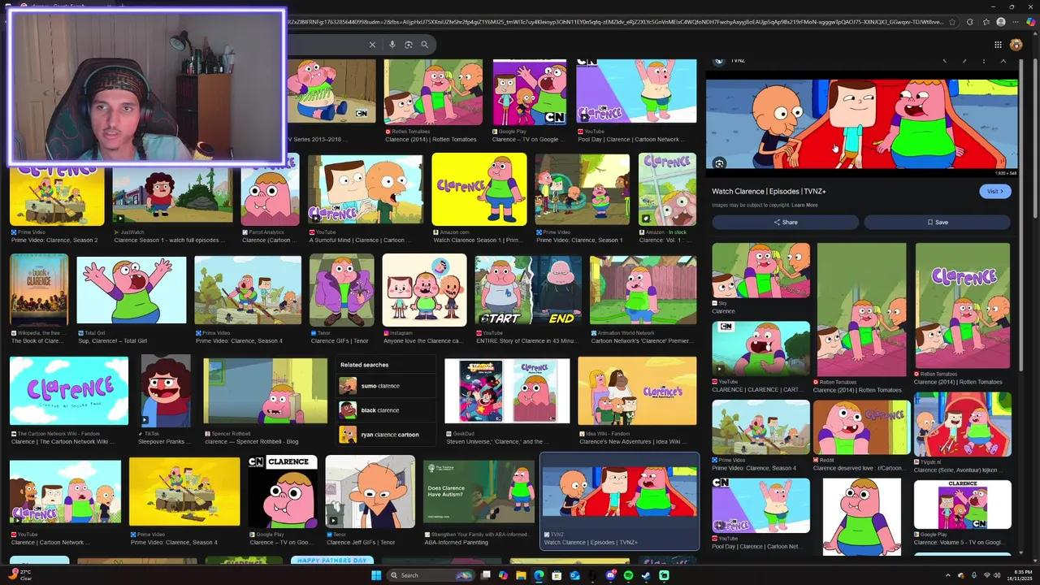Click 'Watch Clarence | Episodes | TVNZ+' title

click(x=769, y=191)
